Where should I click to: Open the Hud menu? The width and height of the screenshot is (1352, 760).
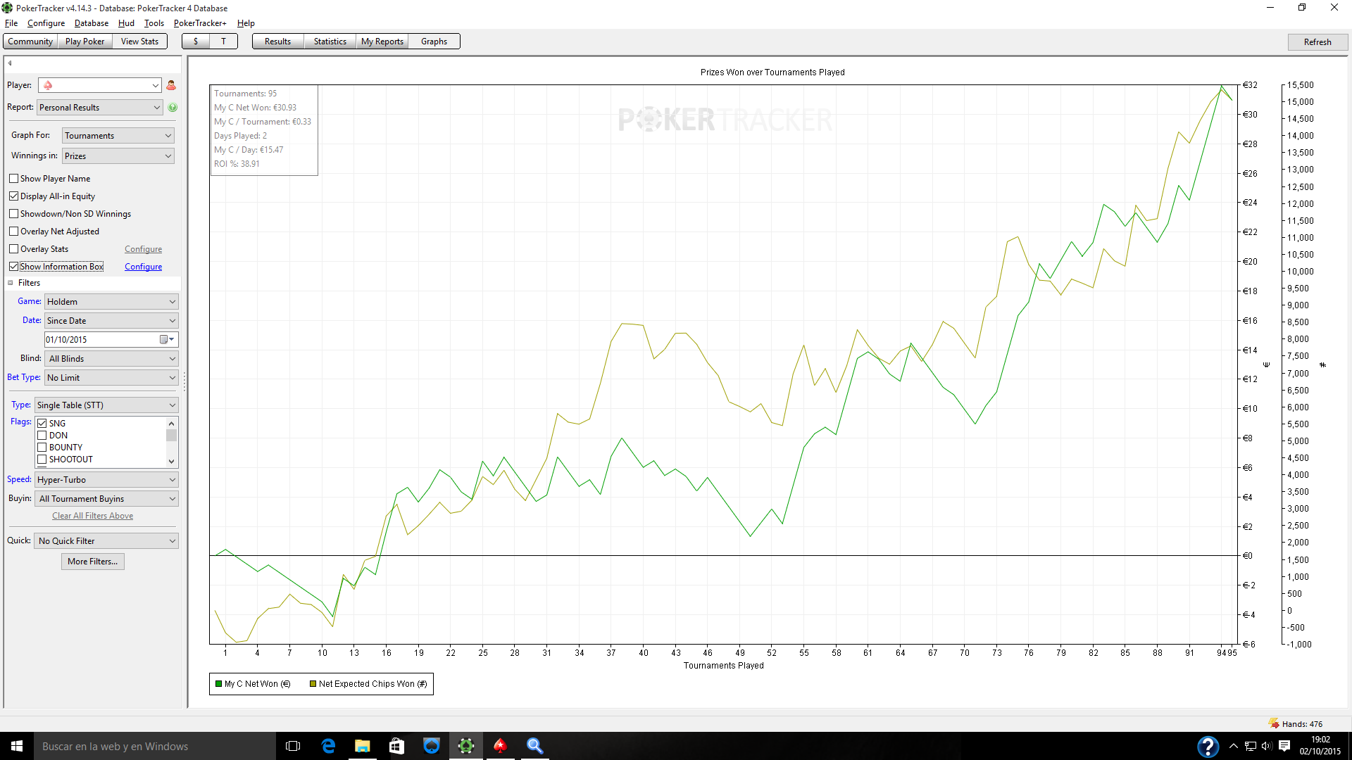126,23
